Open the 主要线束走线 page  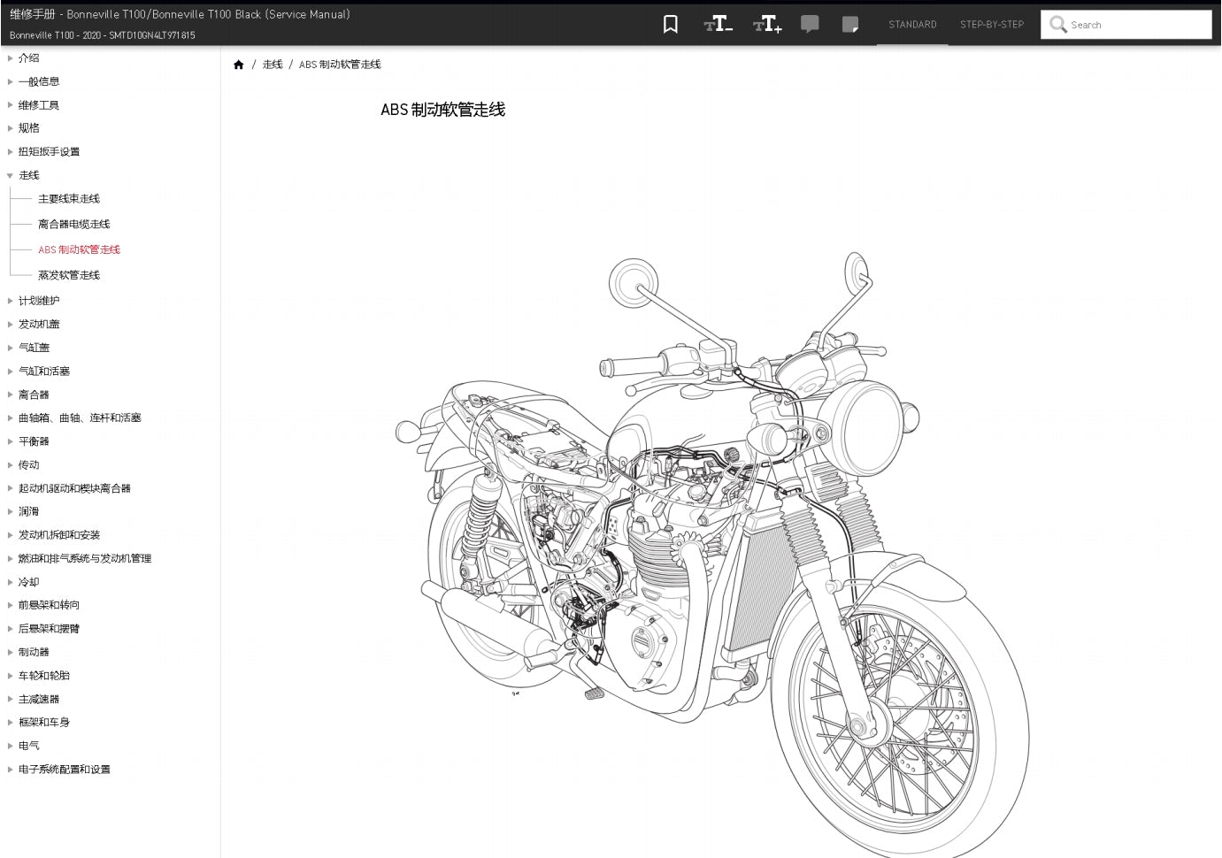(68, 198)
